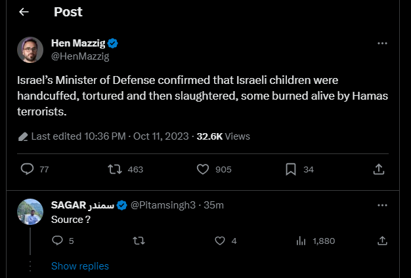Share SAGAR's reply
The width and height of the screenshot is (411, 278).
[x=382, y=241]
